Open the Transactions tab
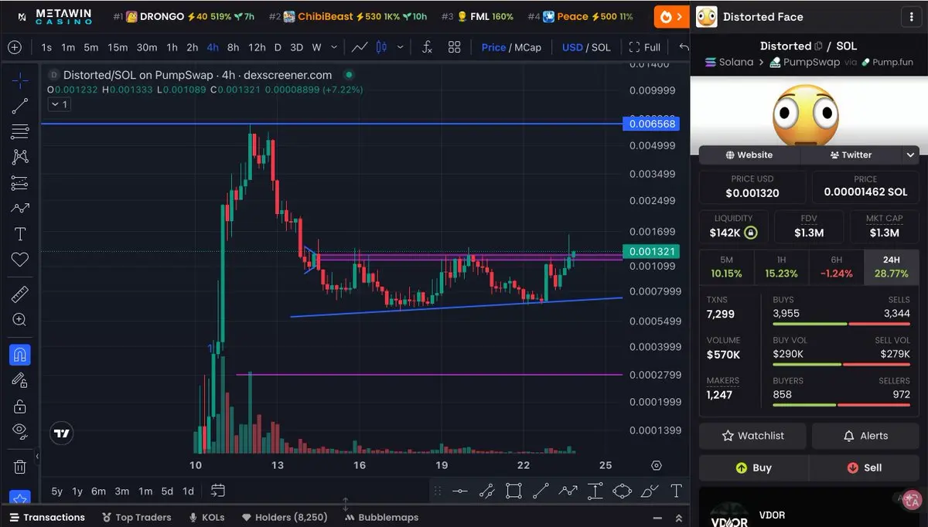Viewport: 928px width, 527px height. [47, 517]
